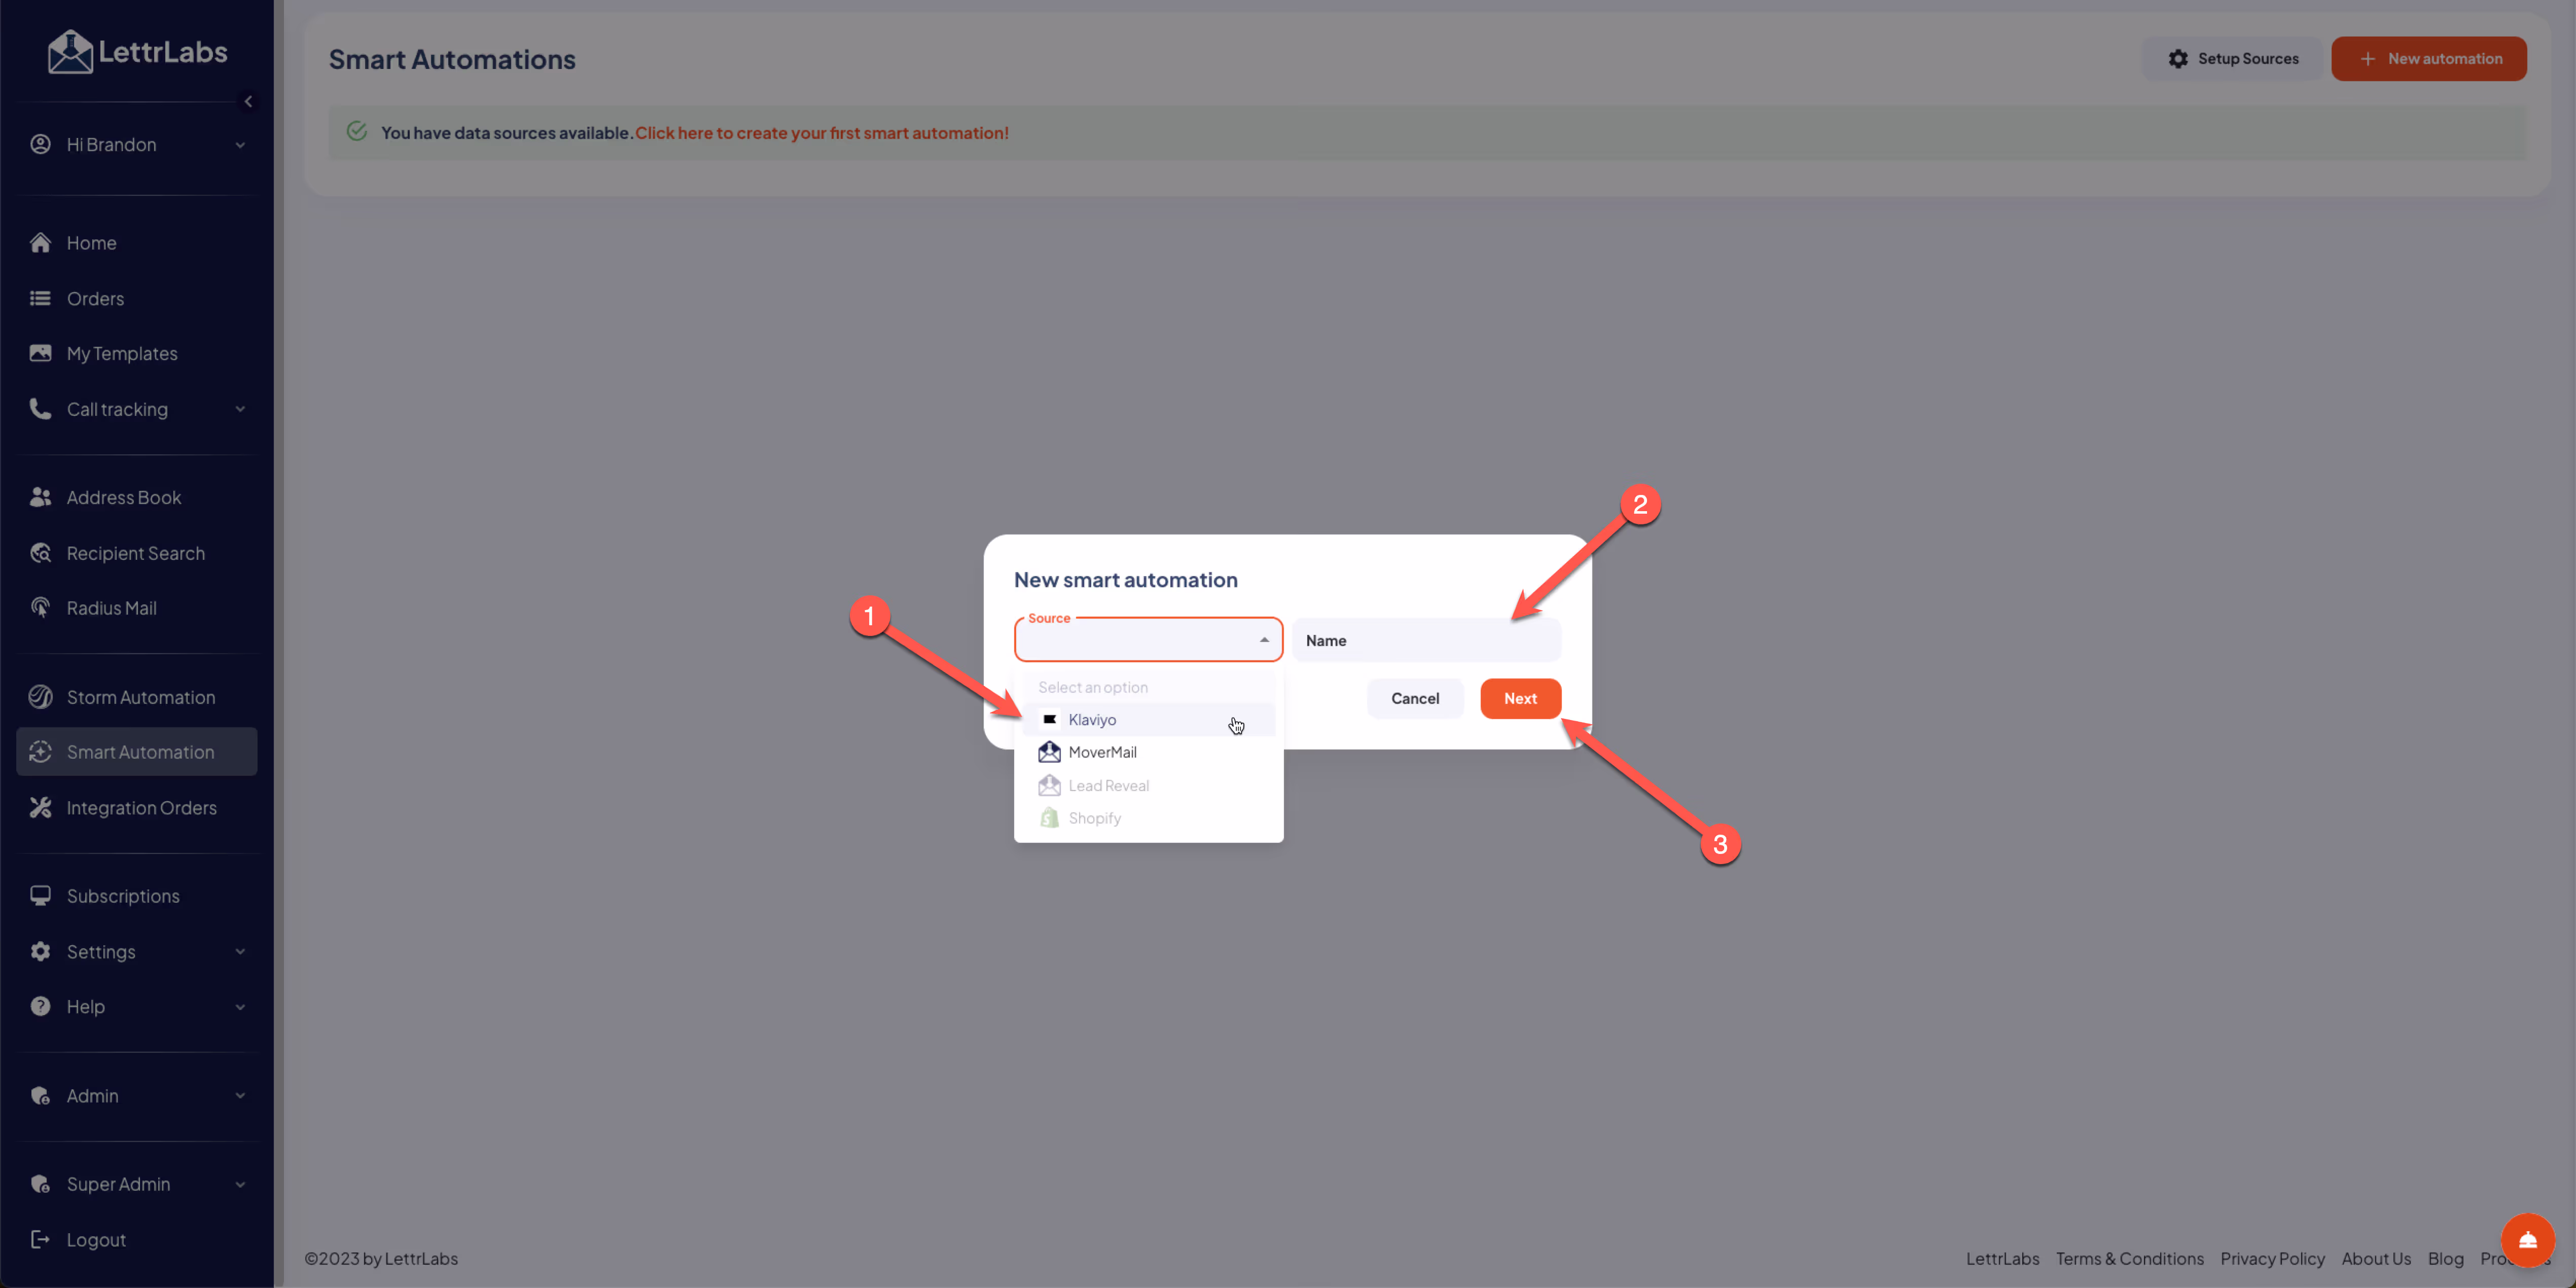Click the Help question mark icon
The image size is (2576, 1288).
click(x=40, y=1007)
